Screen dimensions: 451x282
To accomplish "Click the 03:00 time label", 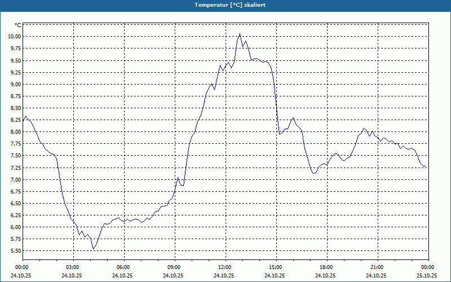I will point(73,267).
